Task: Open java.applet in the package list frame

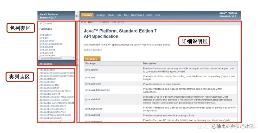Action: pyautogui.click(x=46, y=35)
